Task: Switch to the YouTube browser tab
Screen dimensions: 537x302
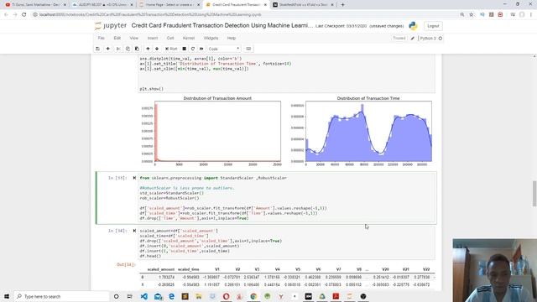Action: pyautogui.click(x=35, y=5)
